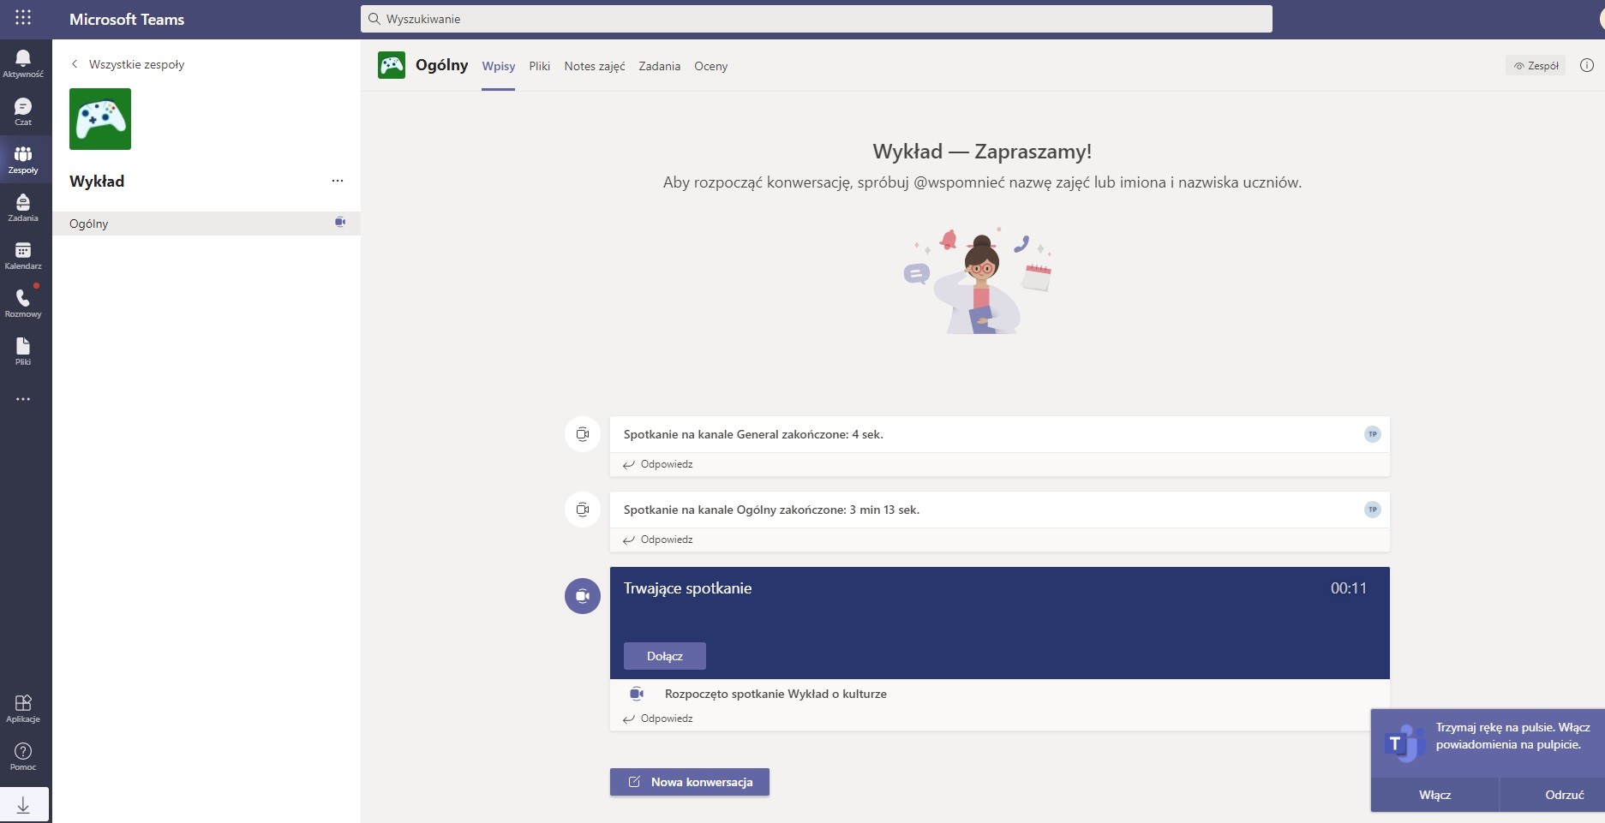
Task: Click the Teams logo in notification popup
Action: [x=1404, y=742]
